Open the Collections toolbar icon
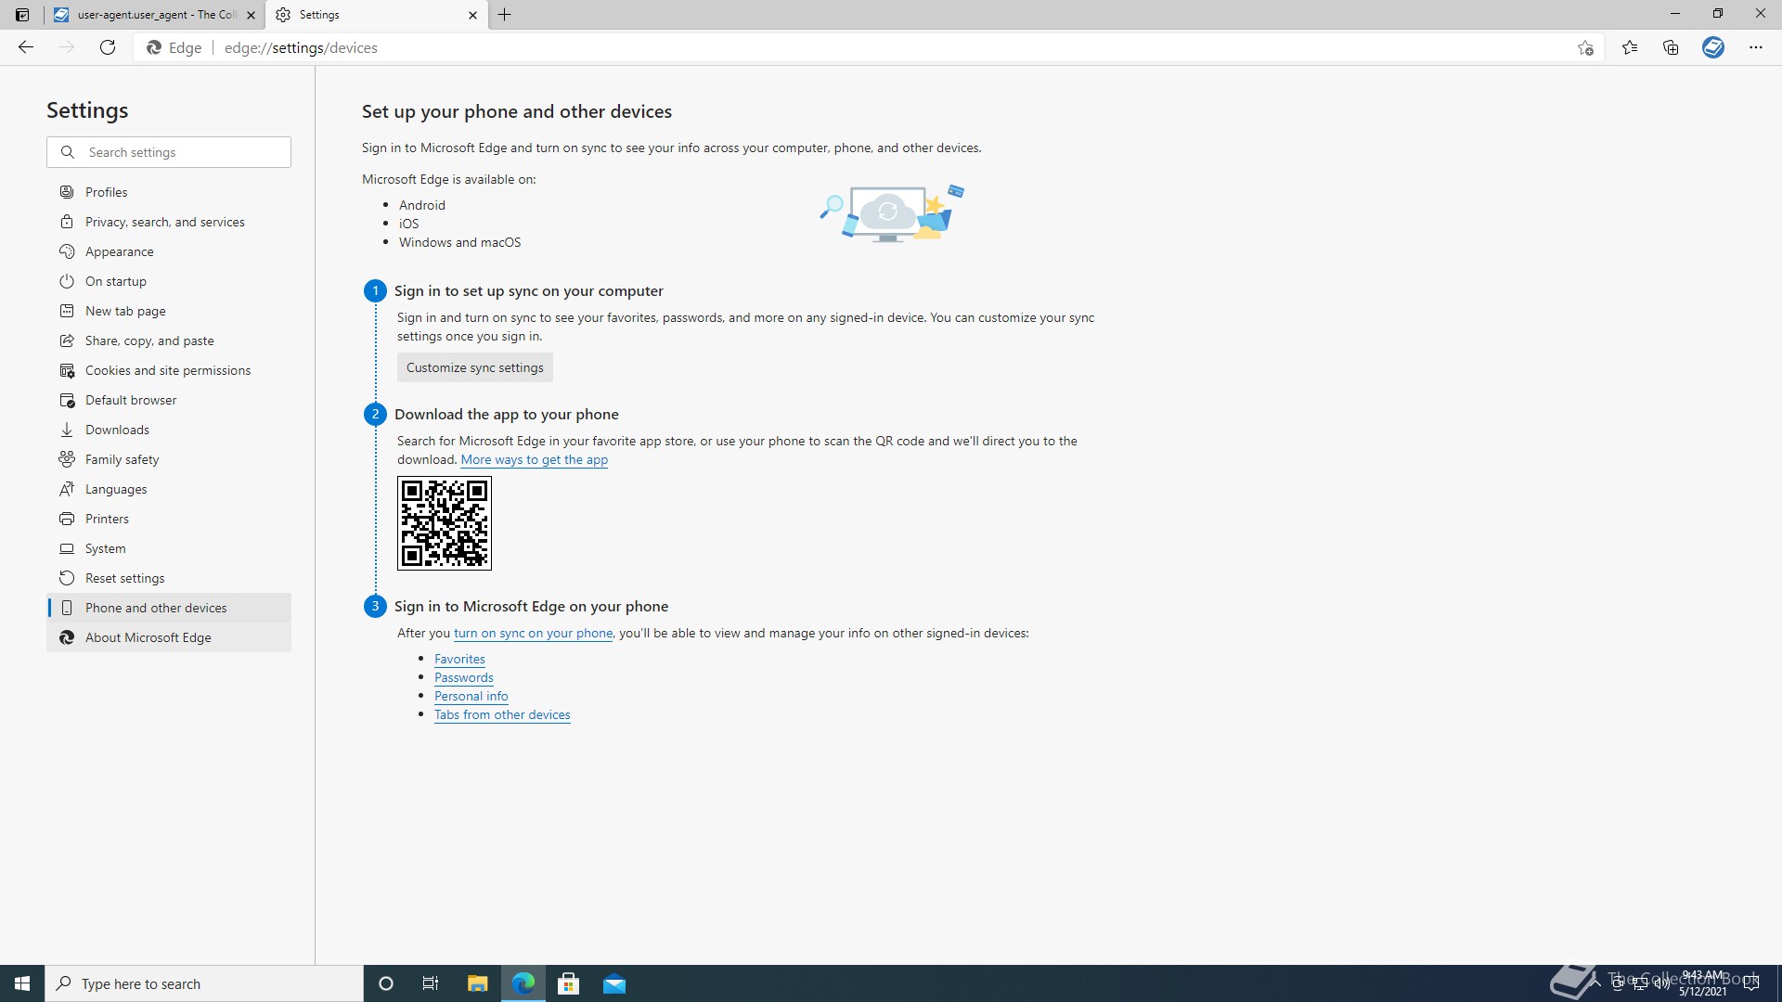1782x1002 pixels. [x=1671, y=47]
